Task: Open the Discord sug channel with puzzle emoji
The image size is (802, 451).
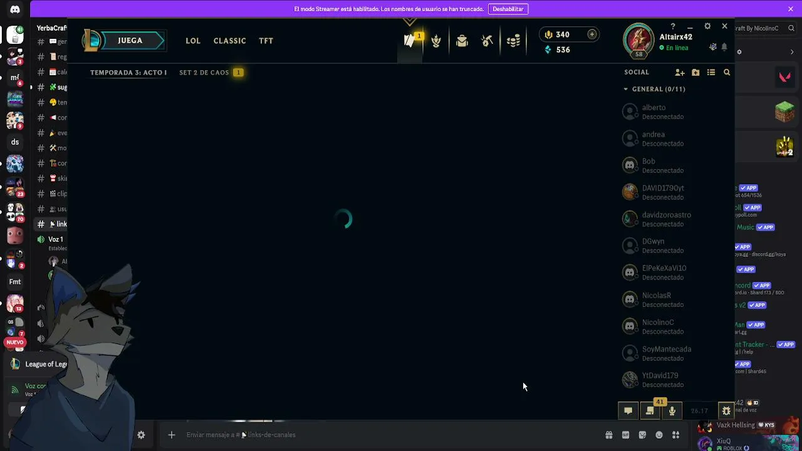Action: (51, 87)
